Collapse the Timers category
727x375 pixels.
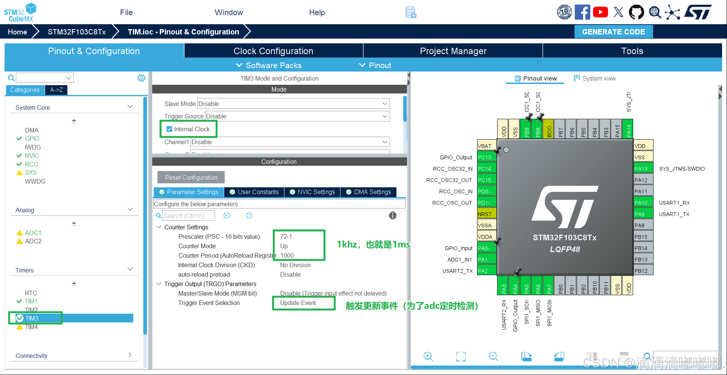(x=130, y=270)
